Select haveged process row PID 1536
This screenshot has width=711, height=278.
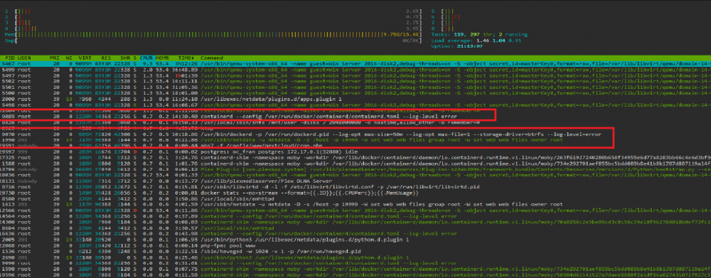(355, 251)
